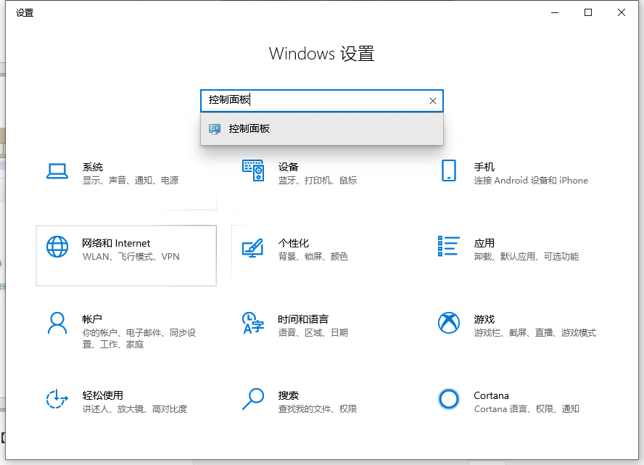Select the 控制面板 search suggestion
The image size is (644, 465).
tap(249, 129)
